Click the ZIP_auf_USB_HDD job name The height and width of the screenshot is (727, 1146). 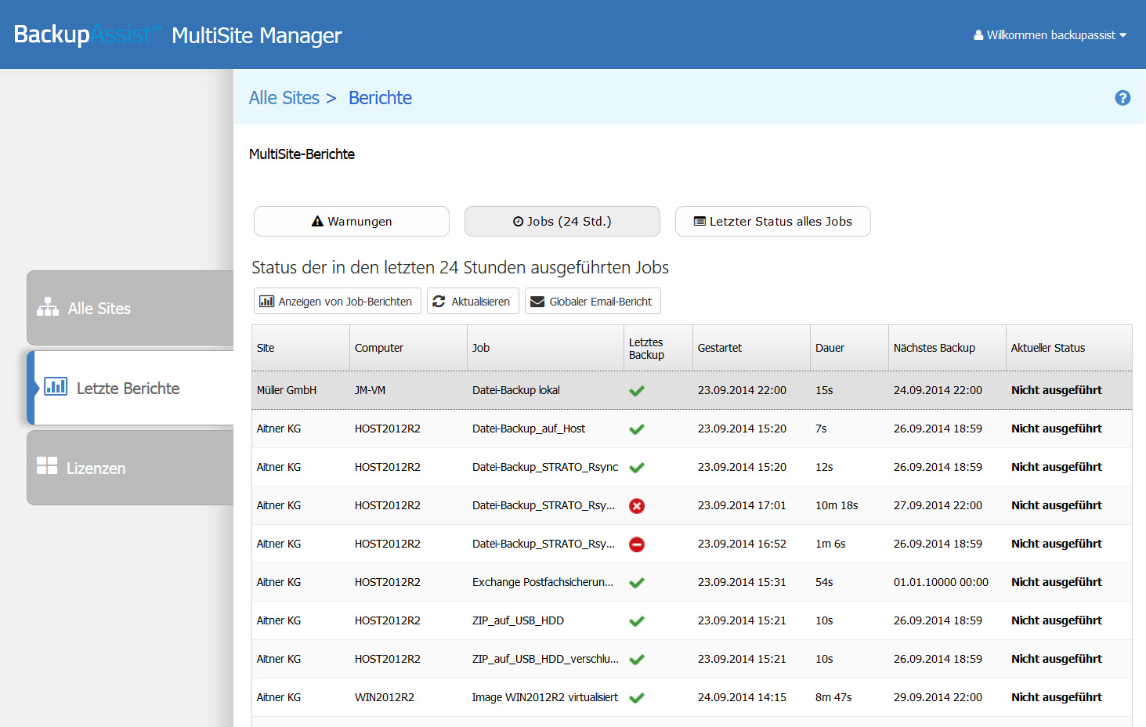(518, 620)
